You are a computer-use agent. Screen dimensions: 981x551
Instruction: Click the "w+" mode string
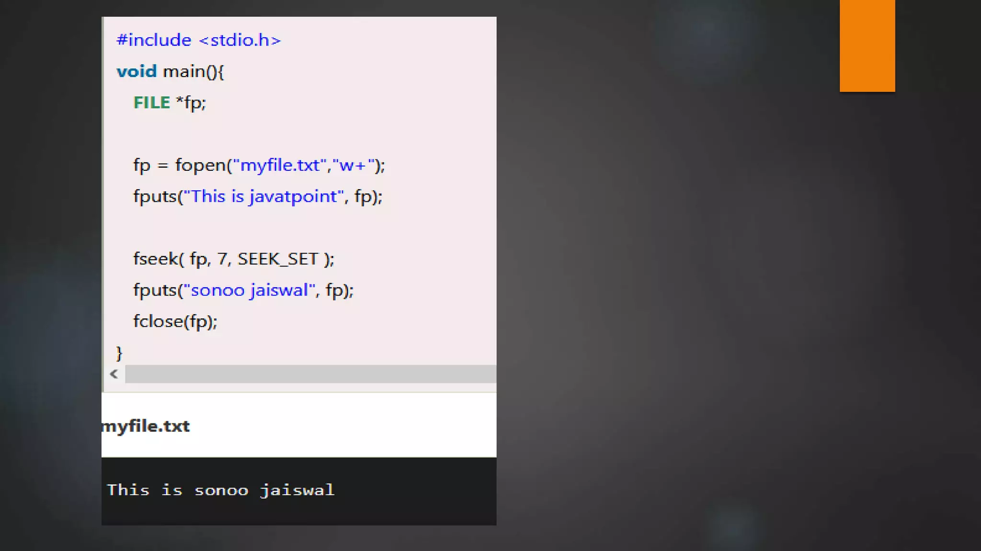coord(353,165)
